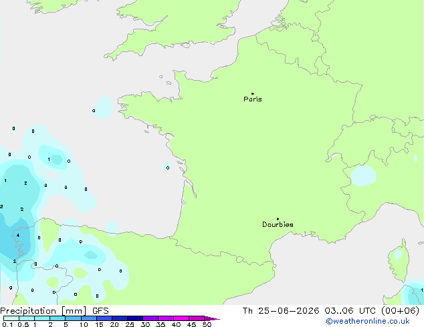This screenshot has width=424, height=327.
Task: Pick the 20–25 mm legend swatch
Action: tap(119, 318)
